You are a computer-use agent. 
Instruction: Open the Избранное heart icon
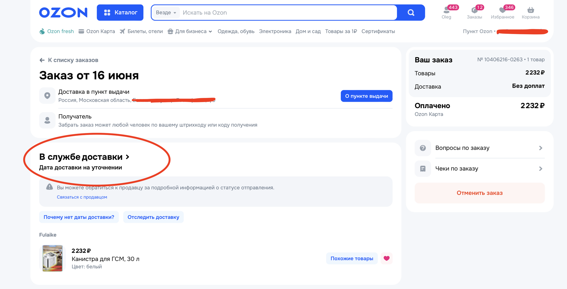(x=502, y=12)
